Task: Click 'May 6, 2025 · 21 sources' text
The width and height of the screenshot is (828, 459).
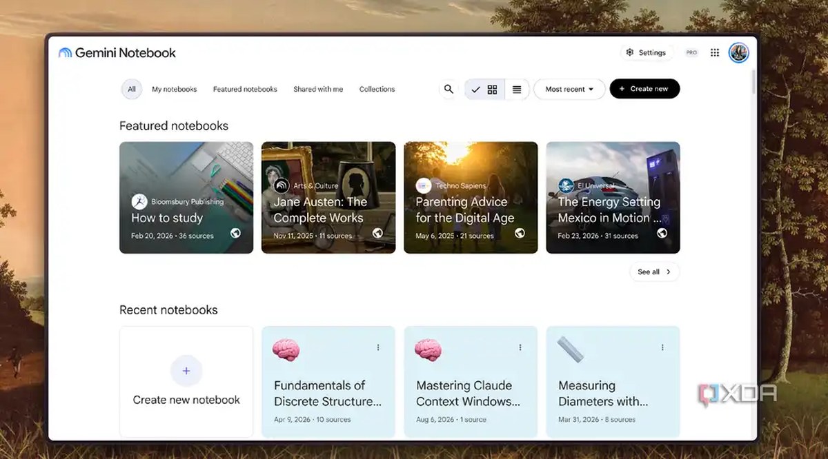Action: [455, 236]
